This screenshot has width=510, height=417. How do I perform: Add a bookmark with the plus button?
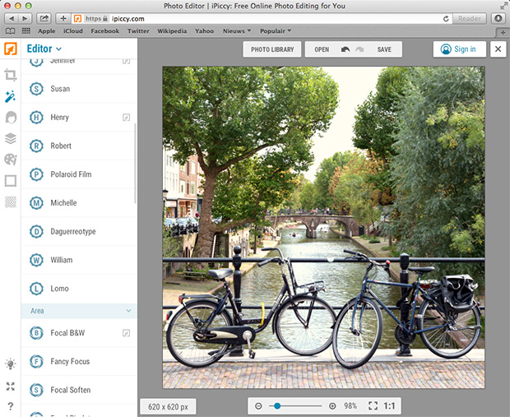point(63,19)
